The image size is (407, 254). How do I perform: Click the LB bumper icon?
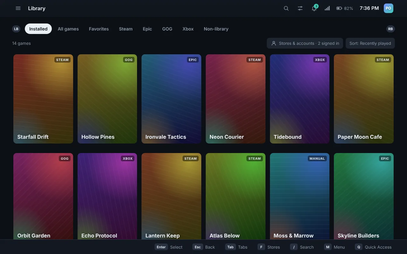tap(16, 29)
